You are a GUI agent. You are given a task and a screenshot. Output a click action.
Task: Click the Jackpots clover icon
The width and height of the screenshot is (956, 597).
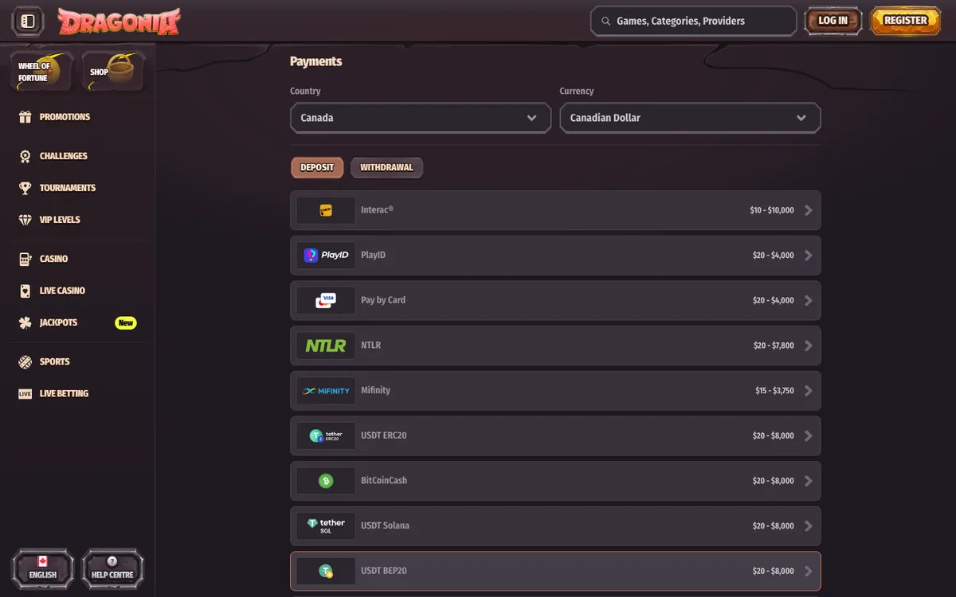point(25,322)
